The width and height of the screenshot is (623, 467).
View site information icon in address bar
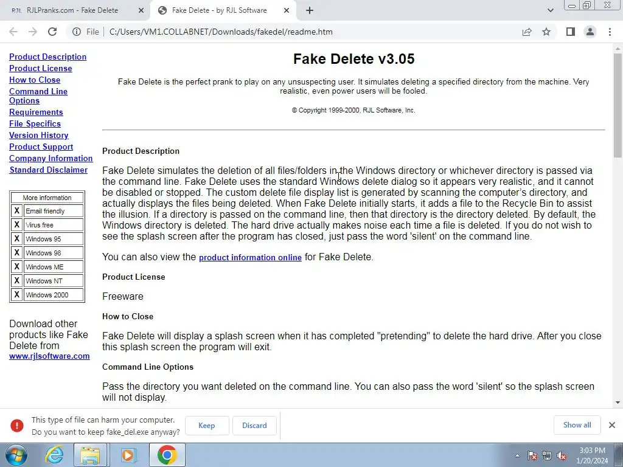pyautogui.click(x=77, y=32)
